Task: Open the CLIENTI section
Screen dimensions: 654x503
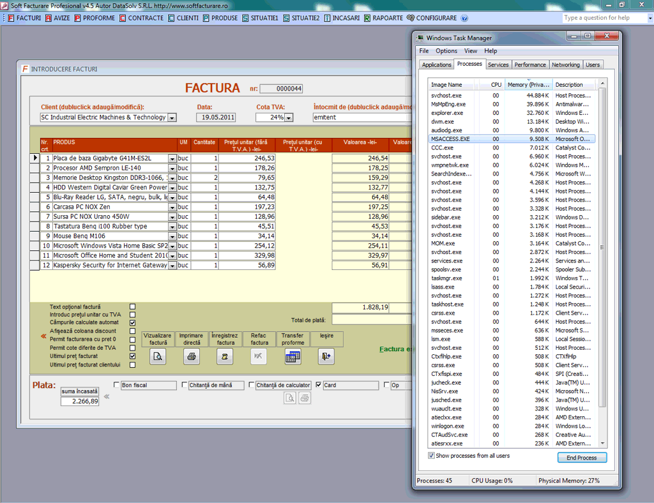Action: tap(183, 18)
